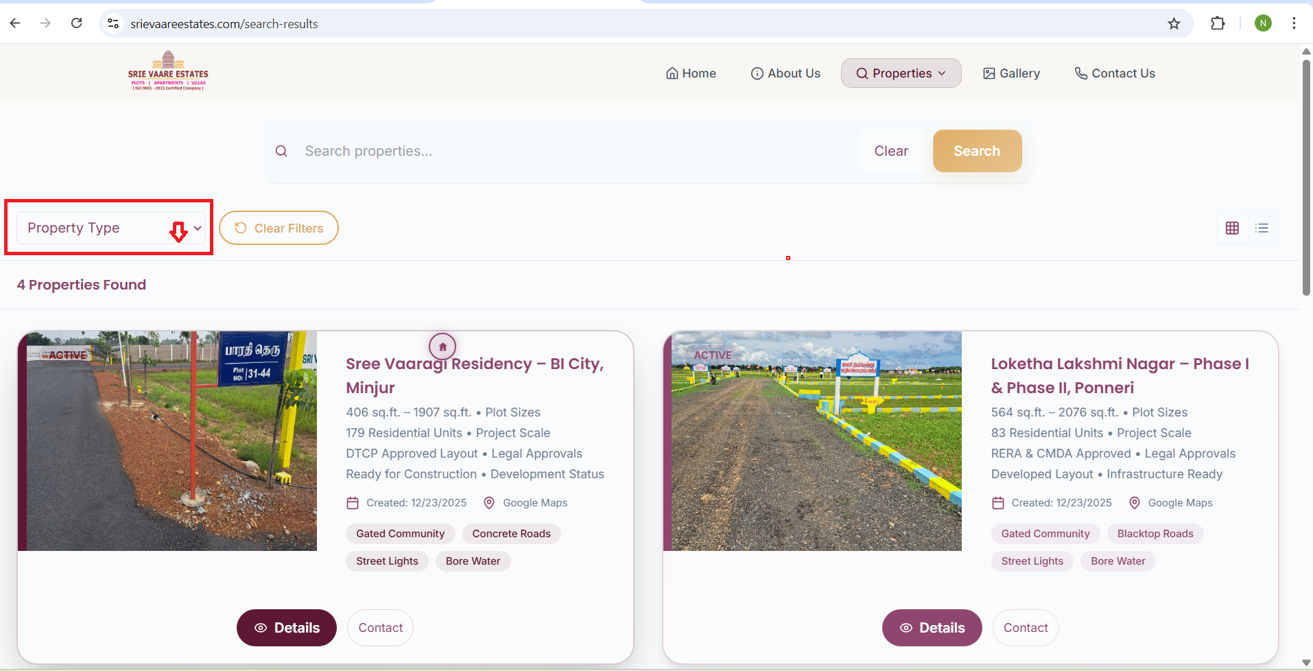The image size is (1313, 671).
Task: Open the About Us page
Action: [x=785, y=73]
